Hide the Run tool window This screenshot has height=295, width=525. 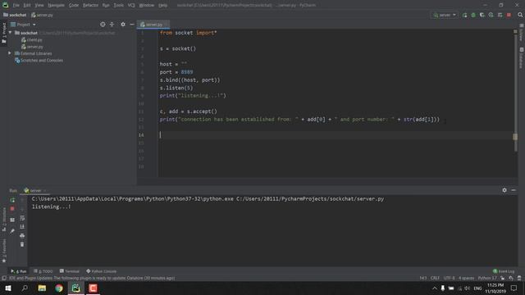514,190
